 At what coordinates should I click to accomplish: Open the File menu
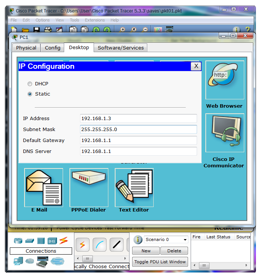tap(14, 20)
